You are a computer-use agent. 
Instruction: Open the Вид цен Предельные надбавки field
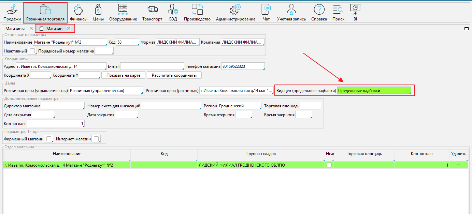(x=374, y=91)
